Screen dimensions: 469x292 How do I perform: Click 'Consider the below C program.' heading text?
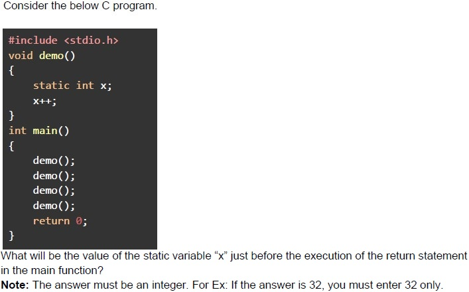pos(80,6)
